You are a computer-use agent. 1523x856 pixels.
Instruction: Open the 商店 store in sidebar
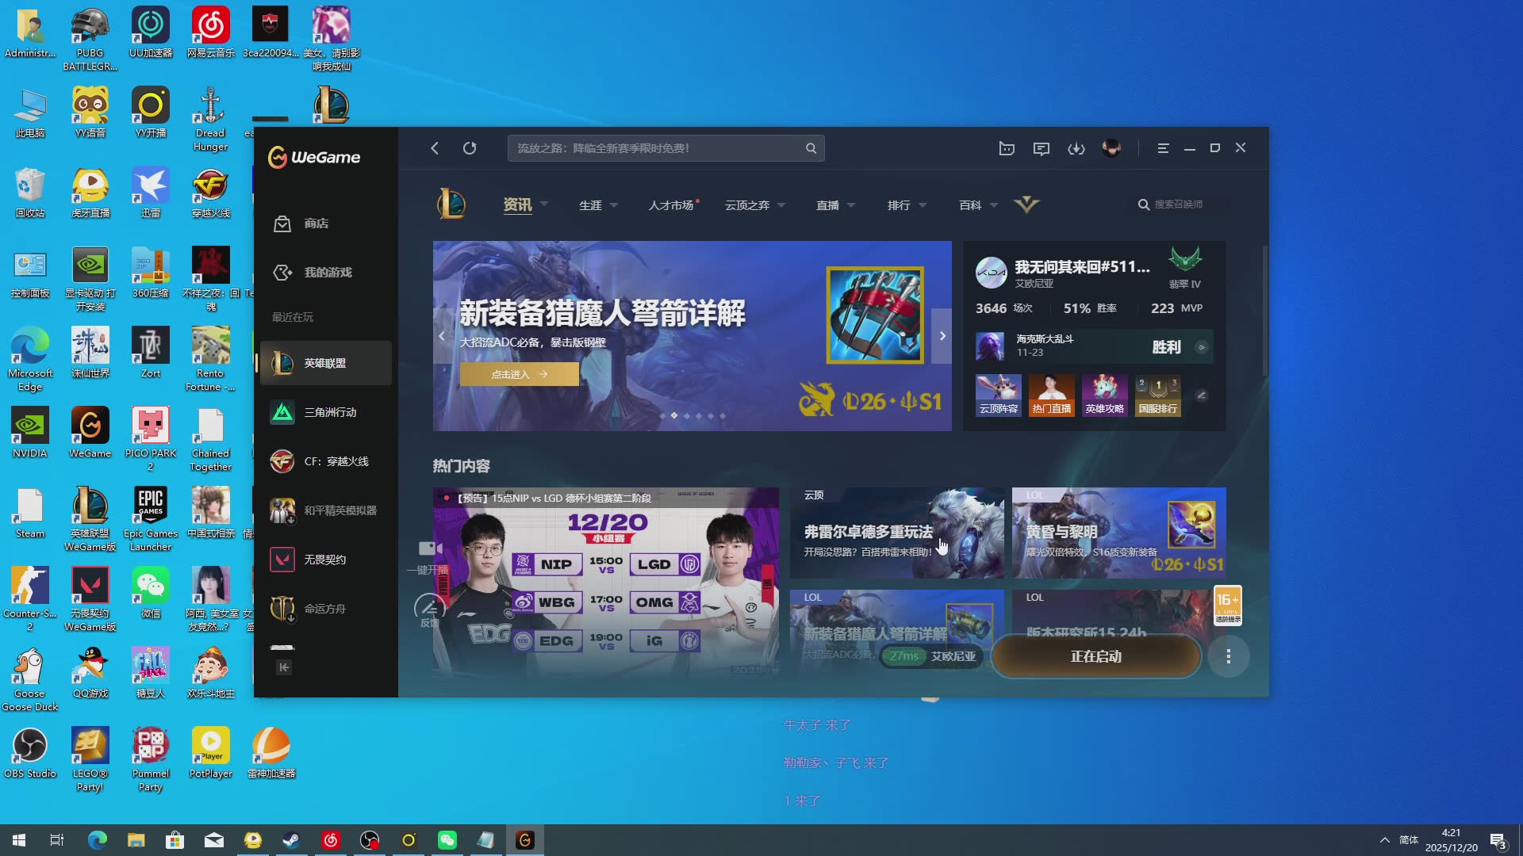point(316,224)
